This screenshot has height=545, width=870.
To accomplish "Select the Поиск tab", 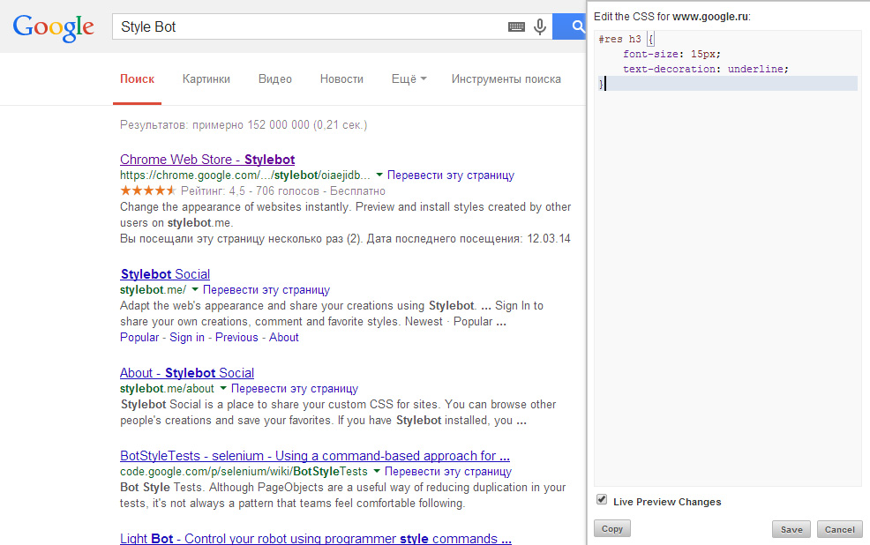I will 137,78.
